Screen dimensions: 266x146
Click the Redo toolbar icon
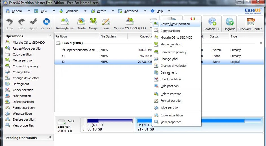click(x=21, y=24)
